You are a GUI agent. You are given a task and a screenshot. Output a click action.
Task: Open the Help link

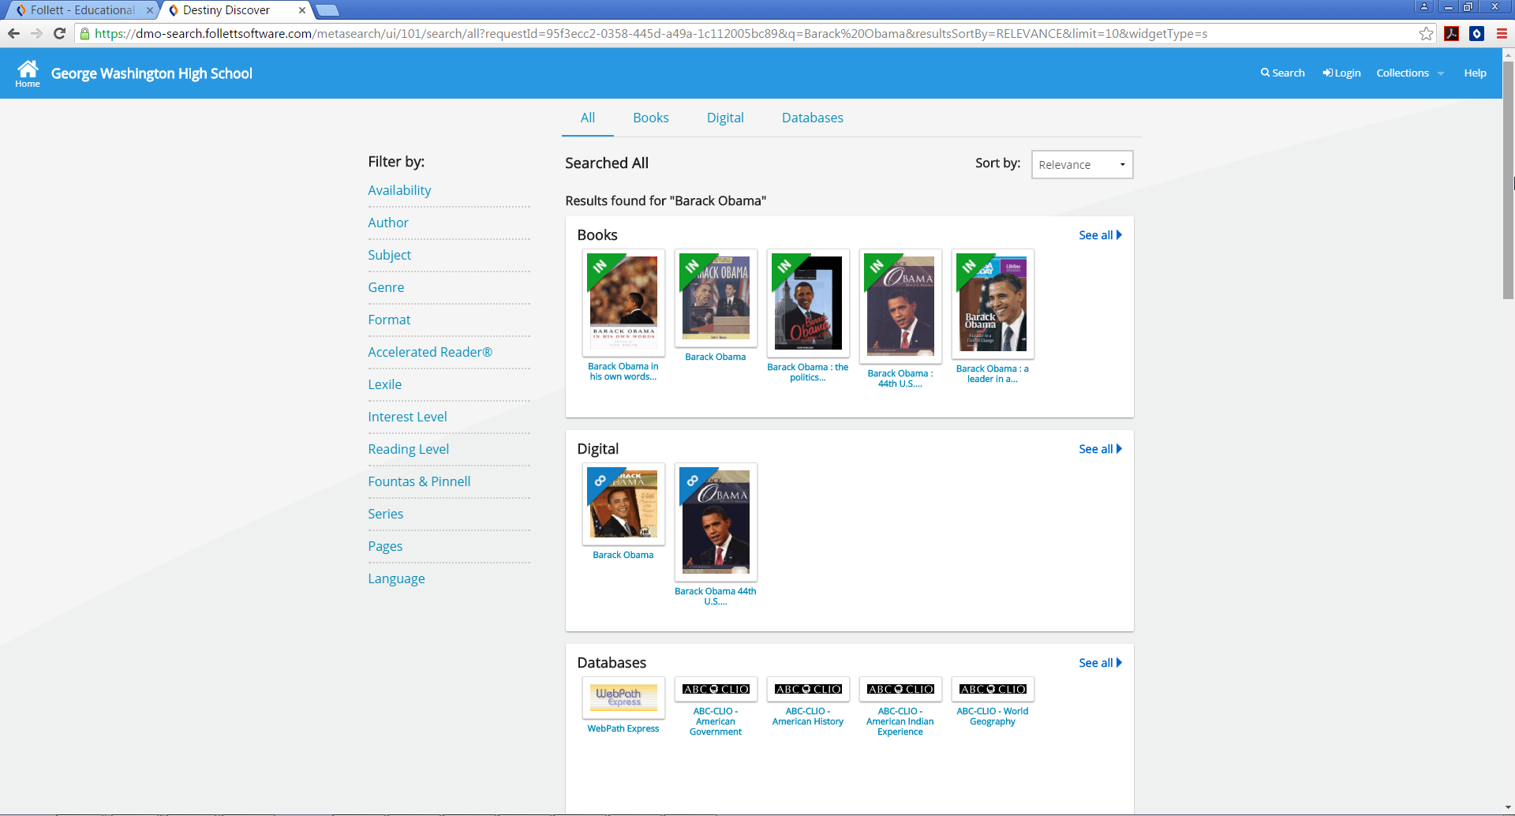1475,73
